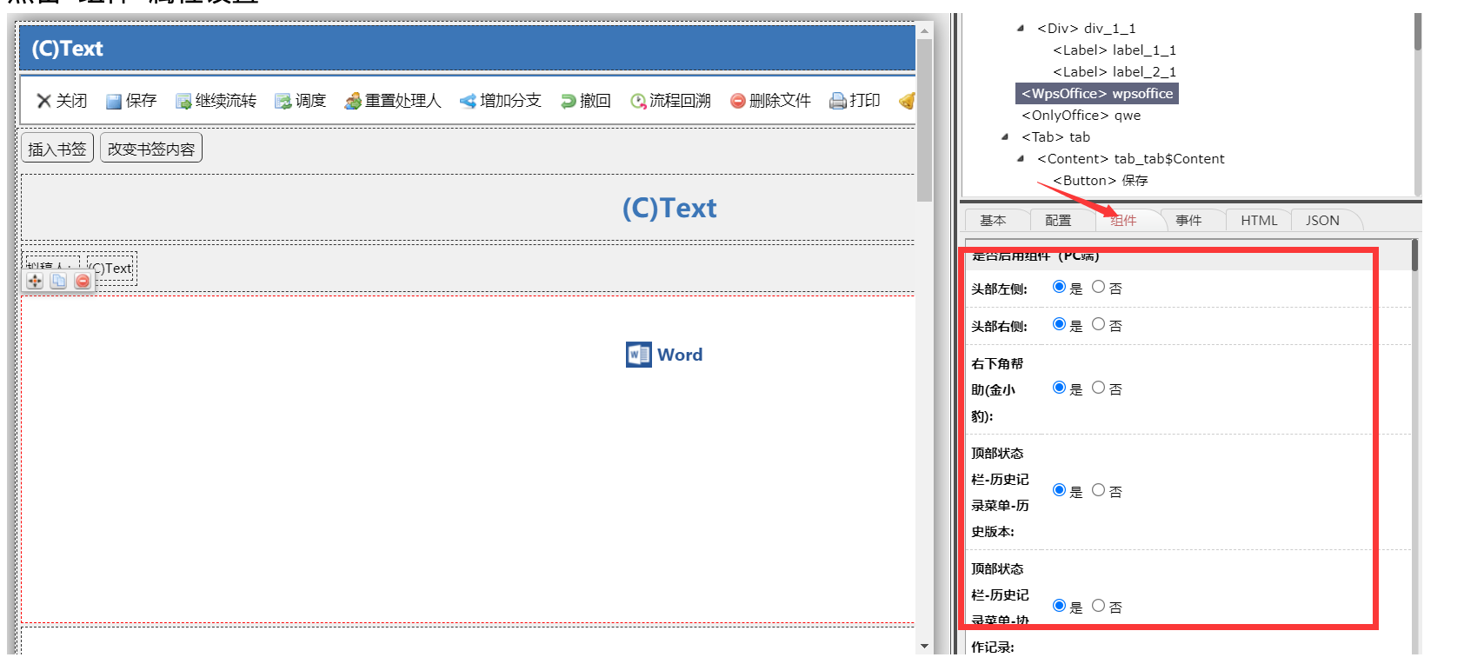Select <OnlyOffice> qwe in component tree
Viewport: 1464px width, 664px height.
(x=1081, y=116)
